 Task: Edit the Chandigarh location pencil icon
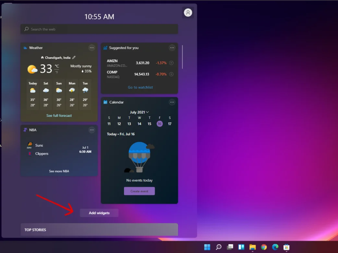(74, 58)
